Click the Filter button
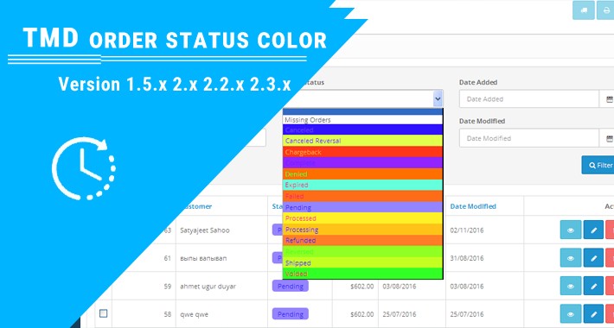The height and width of the screenshot is (328, 614). point(598,165)
